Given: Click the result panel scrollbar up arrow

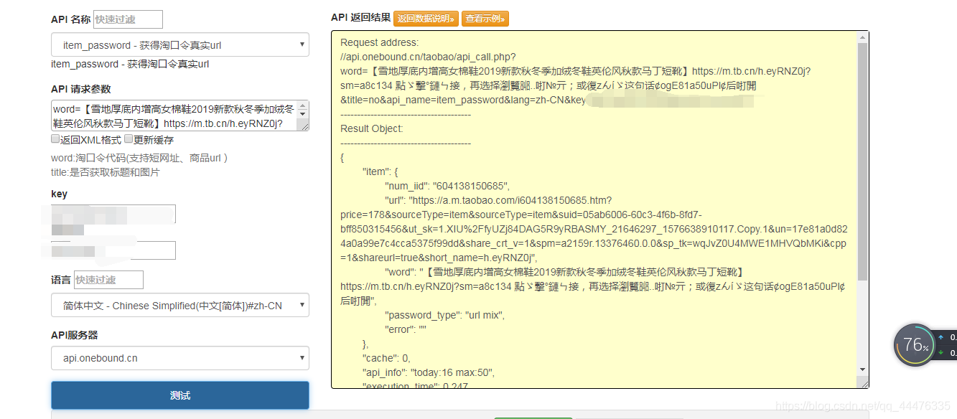Looking at the screenshot, I should [x=863, y=37].
